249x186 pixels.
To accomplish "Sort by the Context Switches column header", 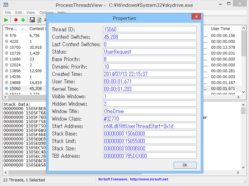I will [37, 29].
